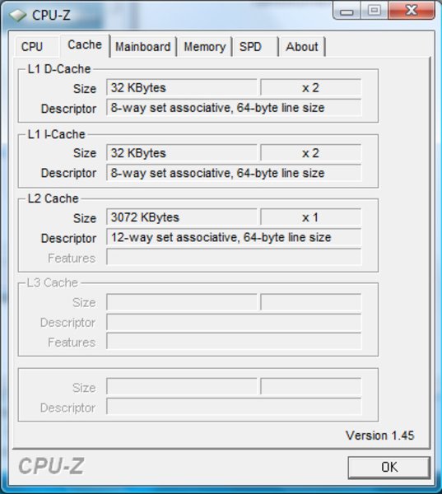This screenshot has width=442, height=494.
Task: Show the About tab
Action: click(x=302, y=47)
